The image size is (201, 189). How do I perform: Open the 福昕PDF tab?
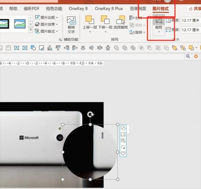pos(31,9)
